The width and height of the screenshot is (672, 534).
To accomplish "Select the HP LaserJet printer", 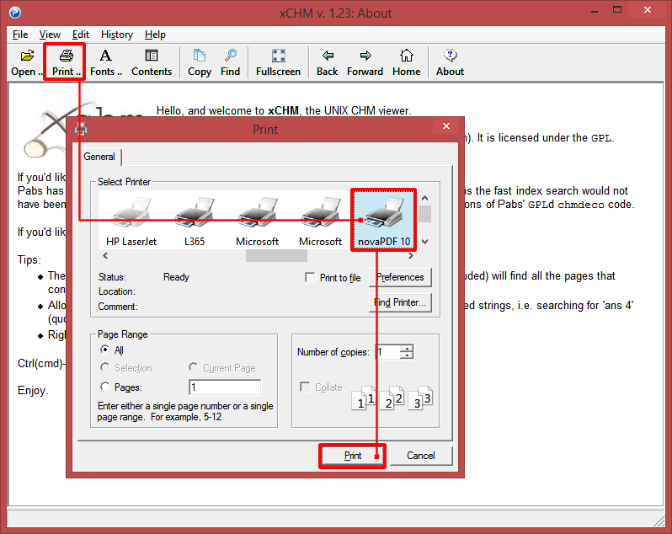I will click(x=131, y=222).
